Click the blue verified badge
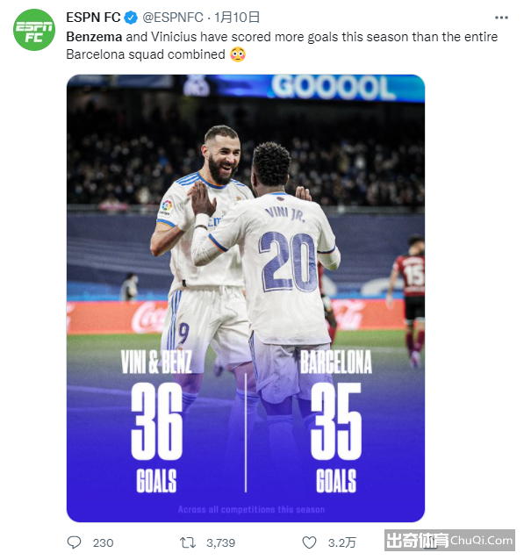524x560 pixels. [131, 18]
